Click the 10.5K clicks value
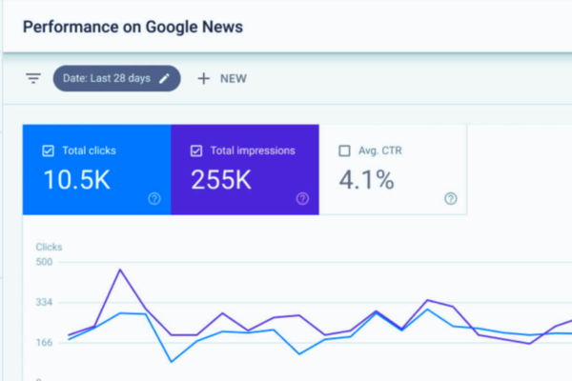The width and height of the screenshot is (572, 381). (x=76, y=180)
